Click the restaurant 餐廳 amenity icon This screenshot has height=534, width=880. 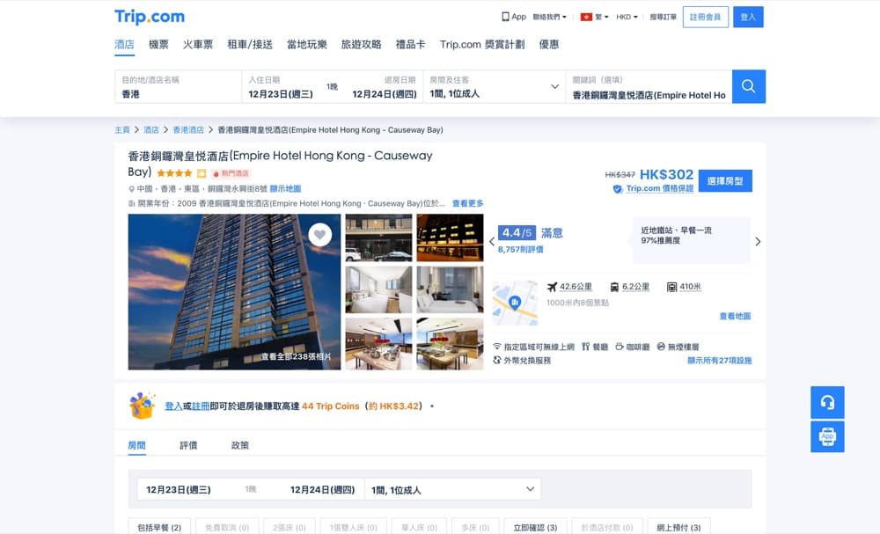click(585, 347)
